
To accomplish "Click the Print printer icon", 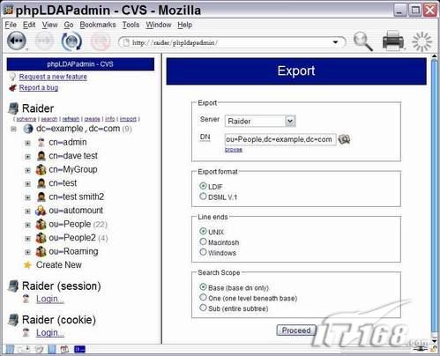I will click(x=393, y=41).
